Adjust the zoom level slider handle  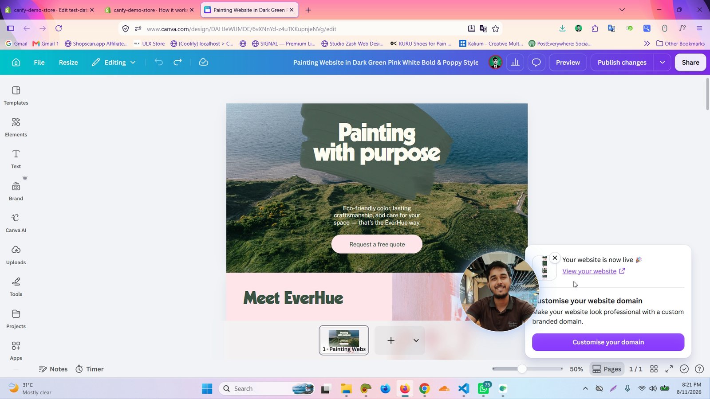pyautogui.click(x=522, y=369)
